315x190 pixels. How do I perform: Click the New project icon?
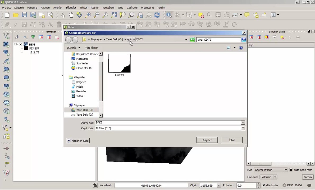coord(7,15)
